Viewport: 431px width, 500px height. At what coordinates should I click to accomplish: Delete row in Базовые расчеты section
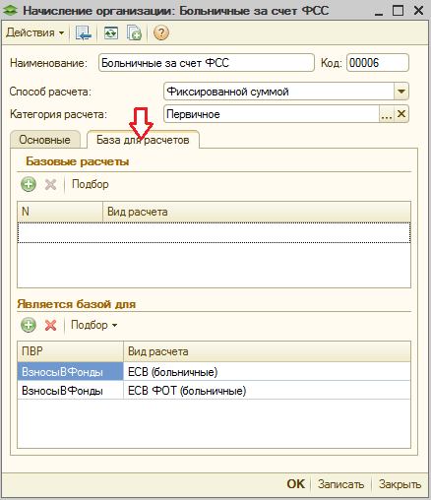[50, 184]
